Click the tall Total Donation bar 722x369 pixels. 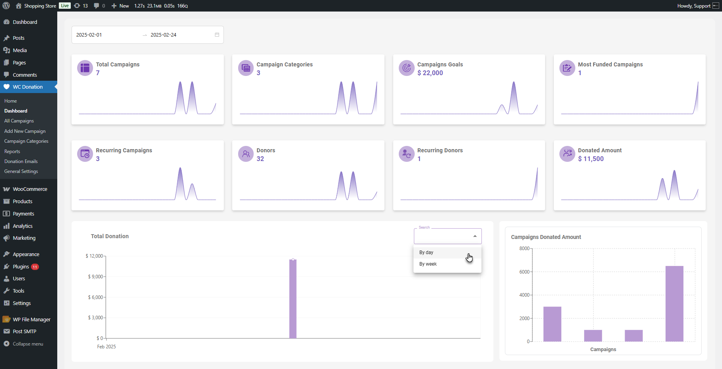tap(293, 298)
